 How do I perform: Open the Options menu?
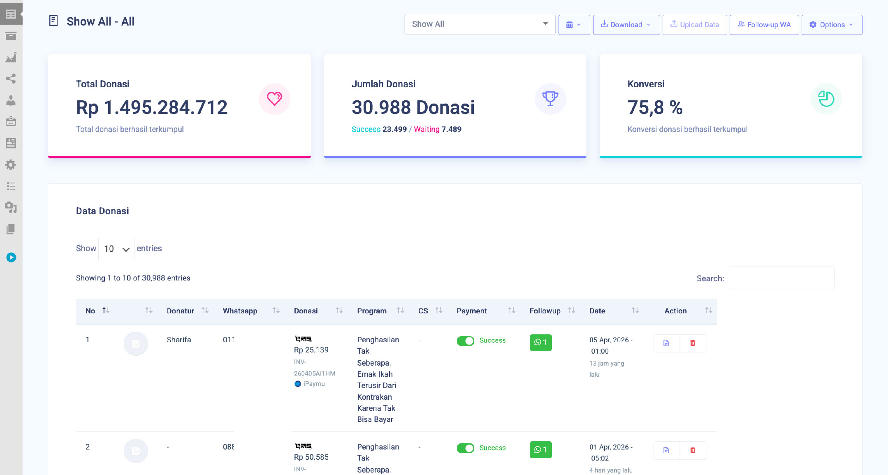(831, 25)
